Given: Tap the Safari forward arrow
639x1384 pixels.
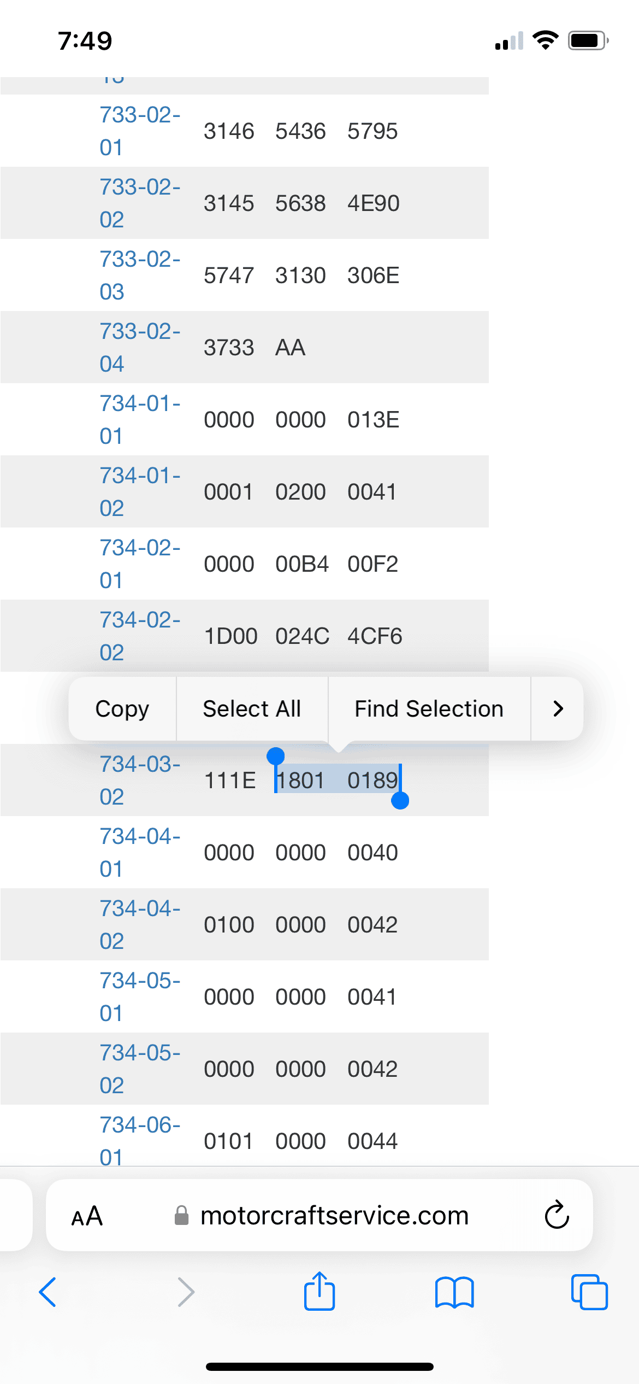Looking at the screenshot, I should pyautogui.click(x=186, y=1292).
